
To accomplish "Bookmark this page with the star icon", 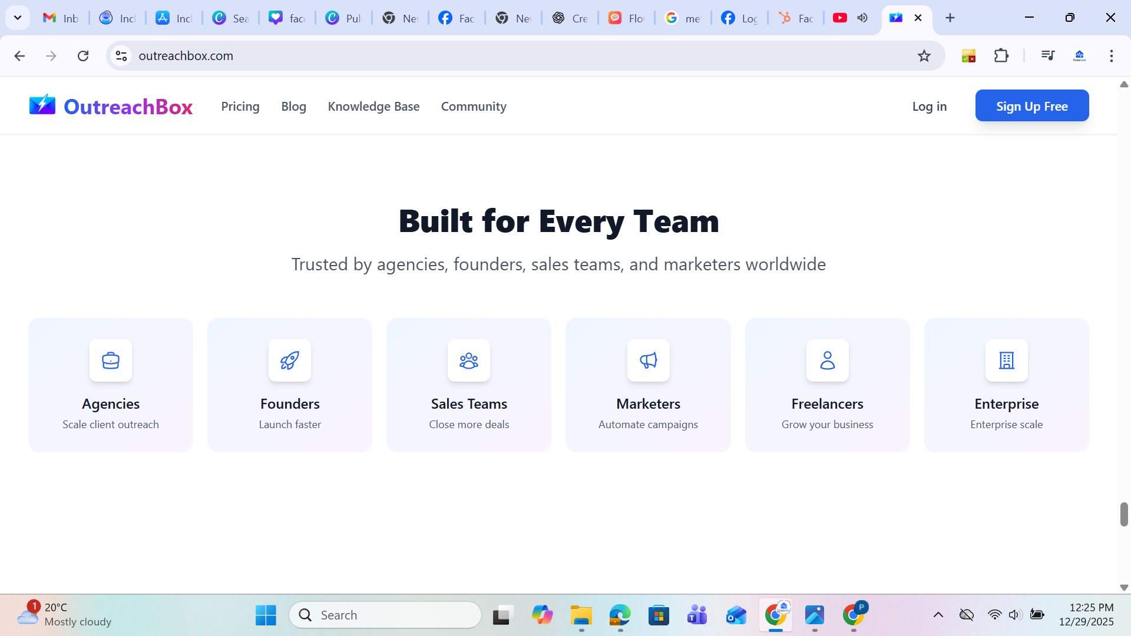I will (x=924, y=56).
